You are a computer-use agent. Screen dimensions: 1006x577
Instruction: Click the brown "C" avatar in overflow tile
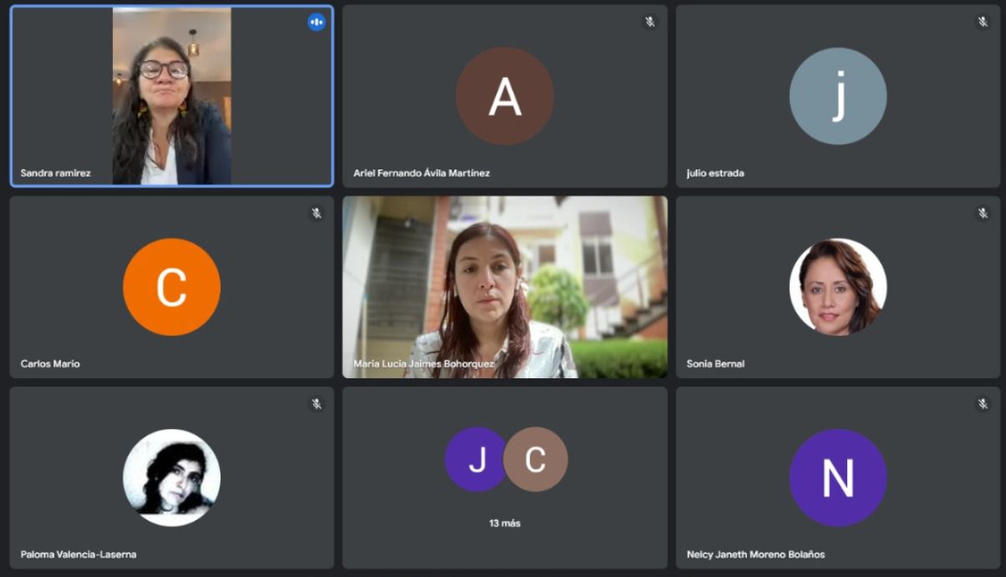tap(536, 459)
